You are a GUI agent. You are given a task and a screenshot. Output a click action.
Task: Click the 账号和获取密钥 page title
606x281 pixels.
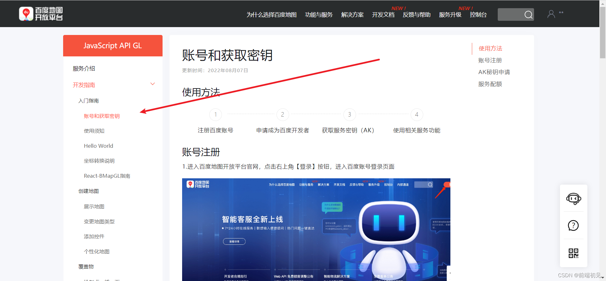[x=227, y=55]
